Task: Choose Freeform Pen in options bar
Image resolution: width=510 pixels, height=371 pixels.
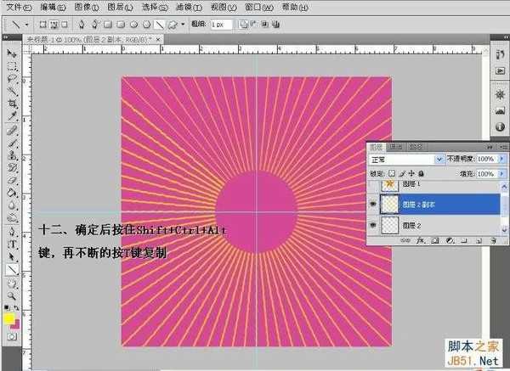Action: point(95,25)
